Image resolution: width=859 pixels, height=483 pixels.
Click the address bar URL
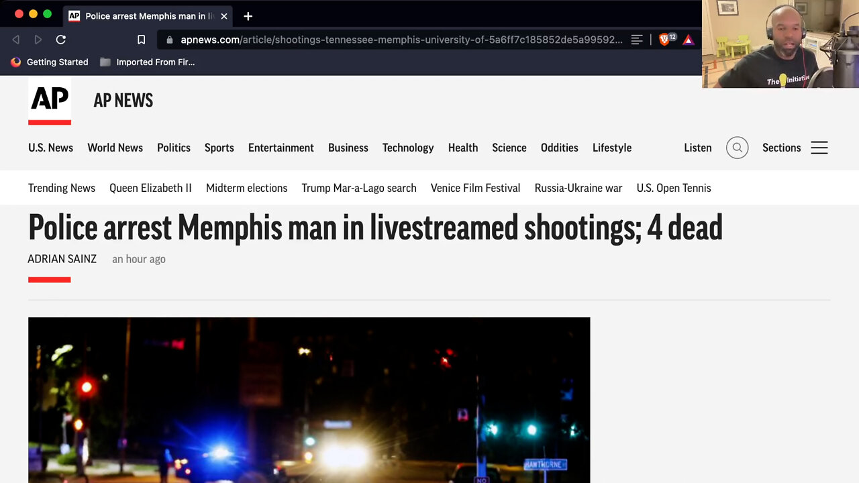(x=401, y=40)
